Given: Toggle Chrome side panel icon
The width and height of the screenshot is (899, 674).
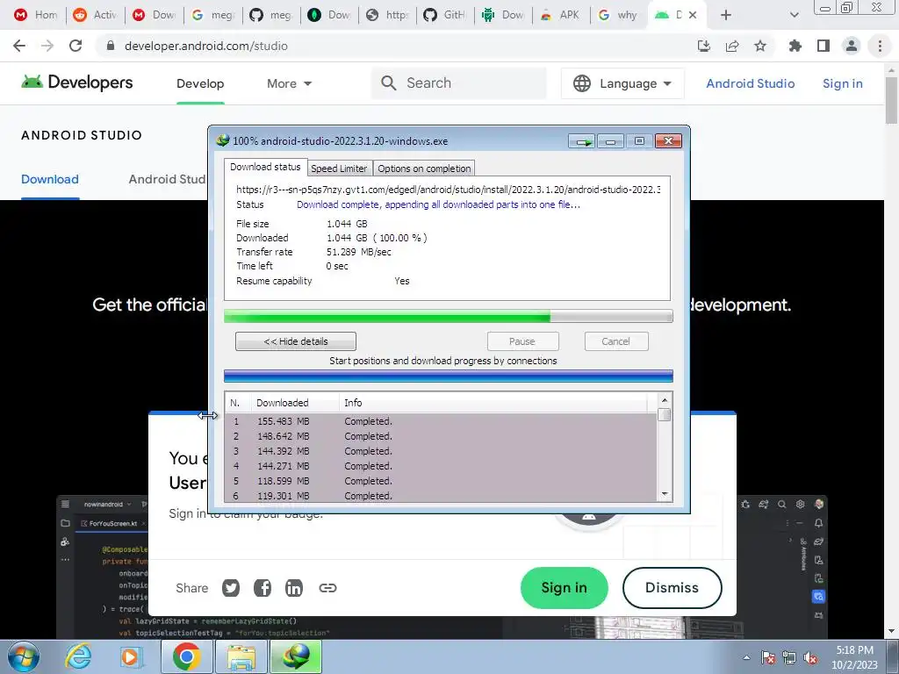Looking at the screenshot, I should 823,46.
